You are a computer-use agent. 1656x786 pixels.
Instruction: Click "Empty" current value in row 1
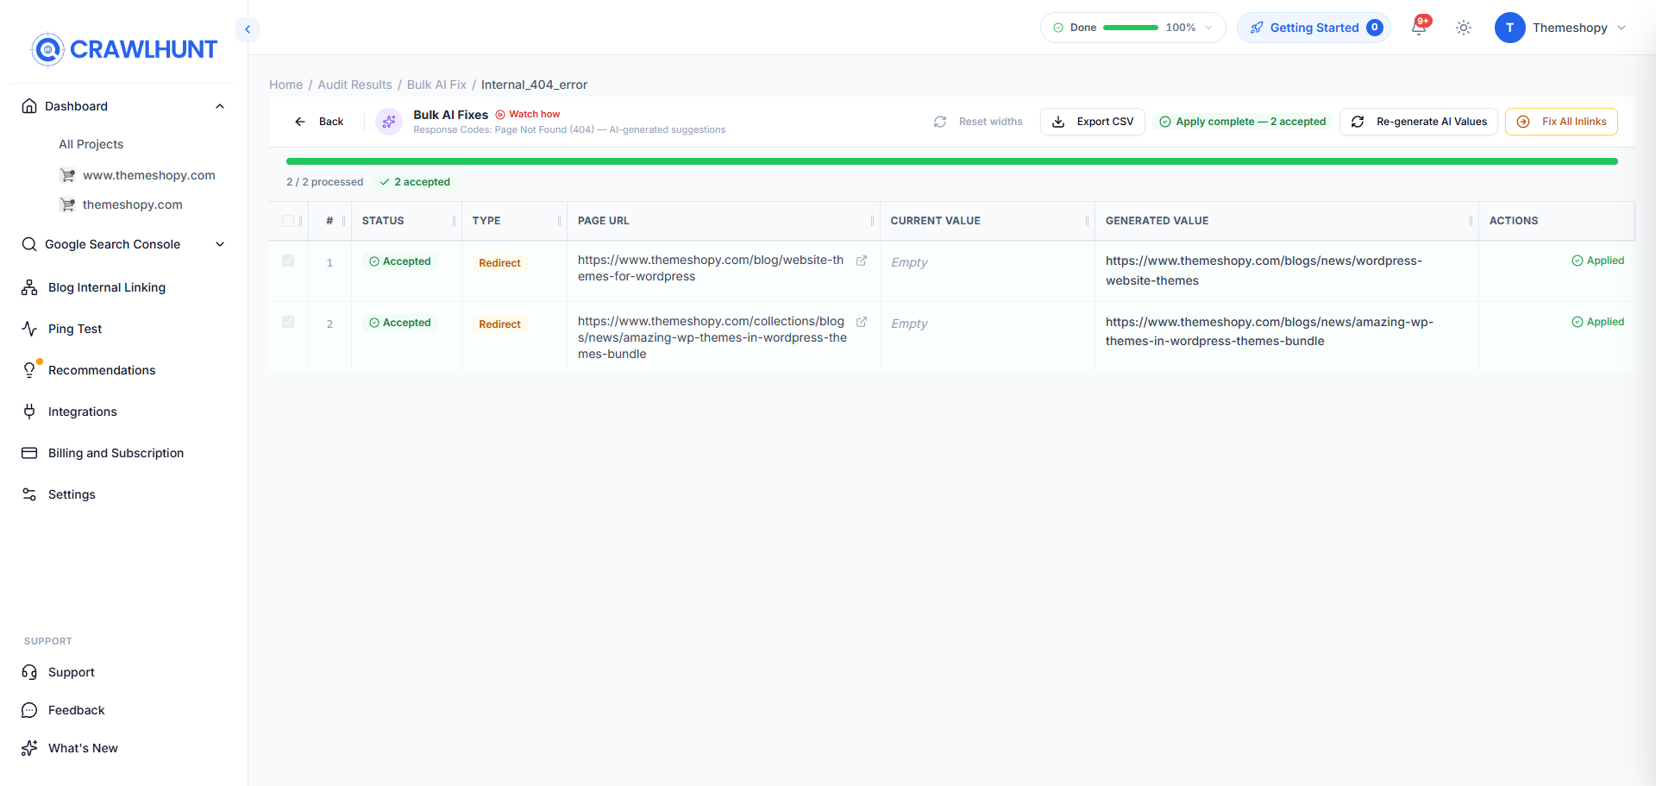[x=909, y=262]
